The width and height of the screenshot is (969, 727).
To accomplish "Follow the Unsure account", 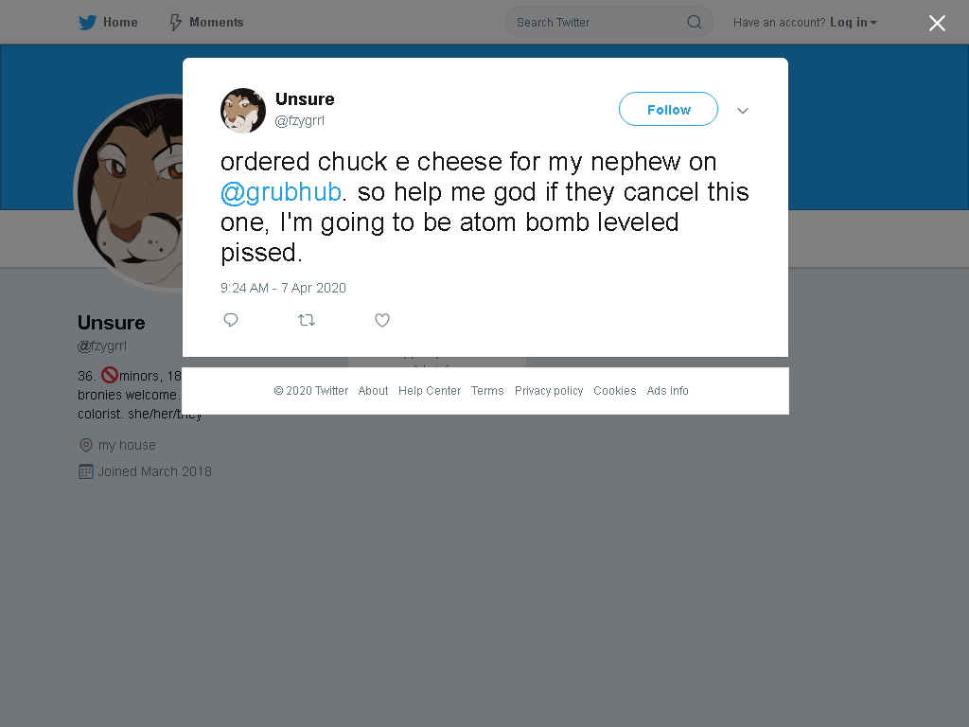I will pos(668,109).
